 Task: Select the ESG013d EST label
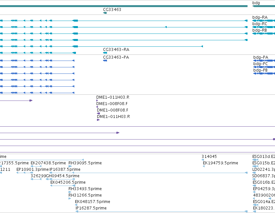264,157
